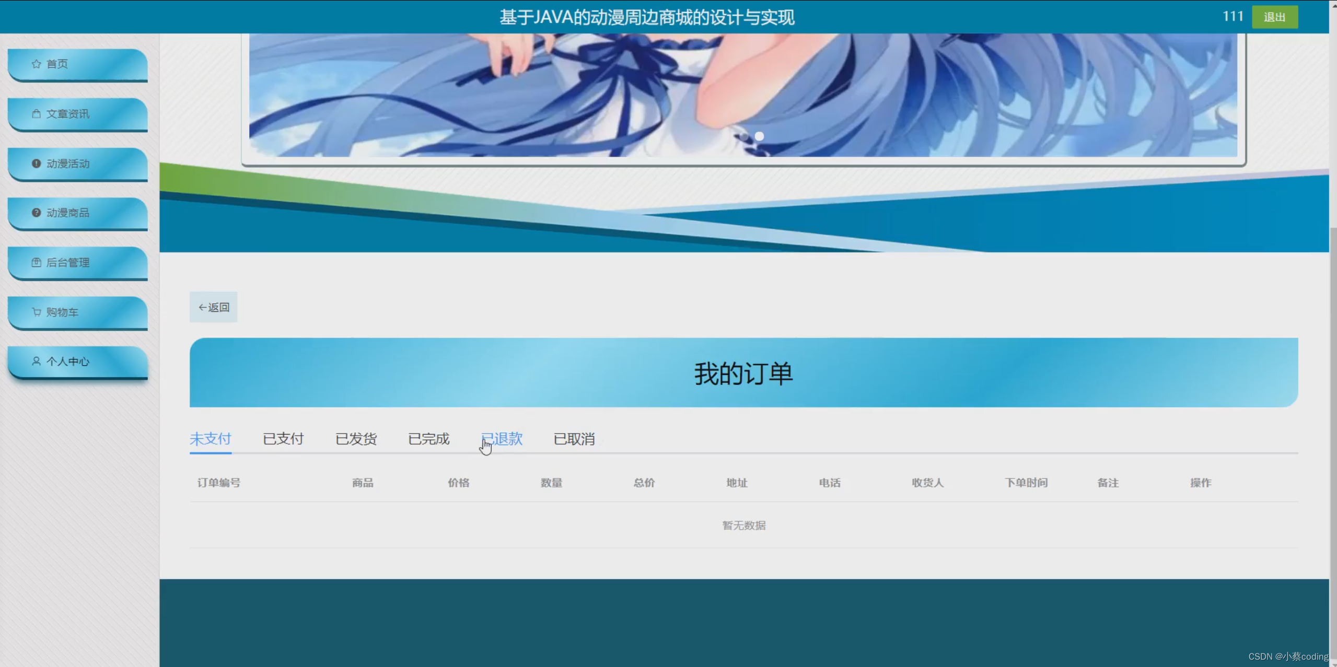The height and width of the screenshot is (667, 1337).
Task: View the 已取消 orders tab
Action: click(574, 439)
